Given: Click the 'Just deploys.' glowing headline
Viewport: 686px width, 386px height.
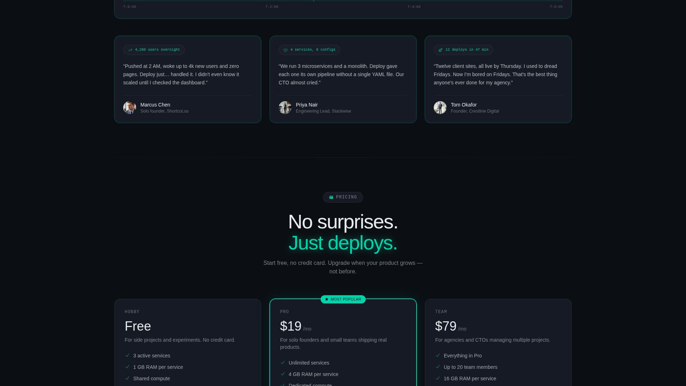Looking at the screenshot, I should tap(343, 243).
